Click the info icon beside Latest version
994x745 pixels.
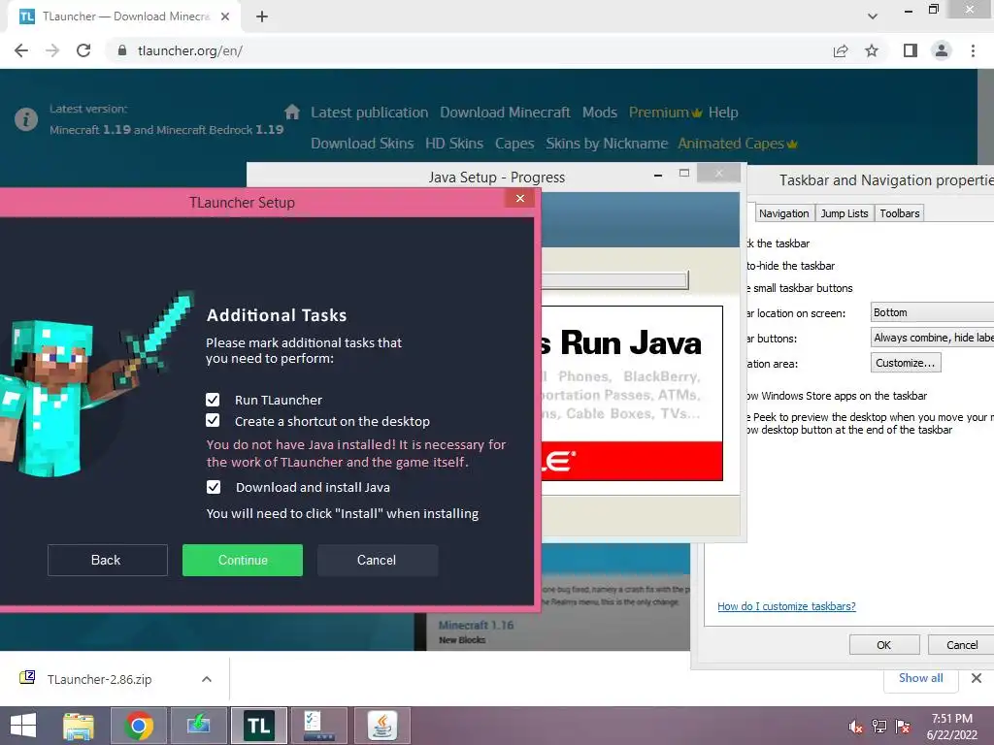point(26,119)
